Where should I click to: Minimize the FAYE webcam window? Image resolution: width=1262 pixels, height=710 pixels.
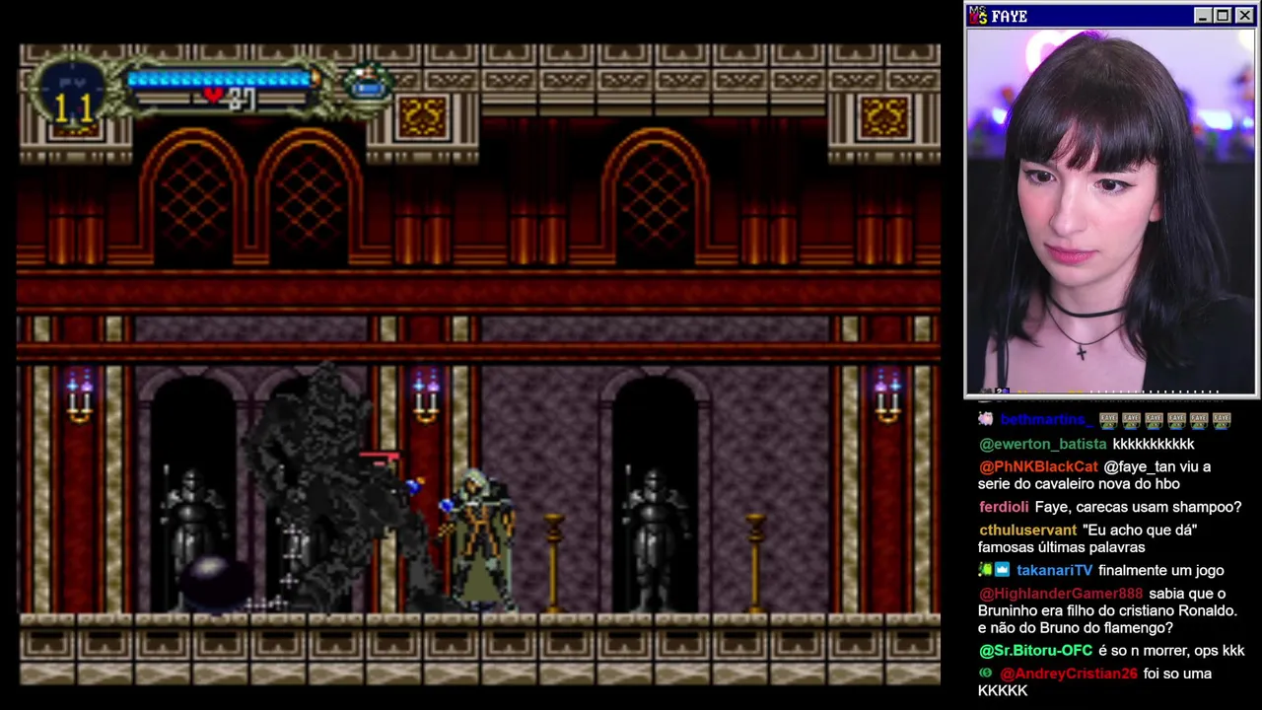[1202, 16]
